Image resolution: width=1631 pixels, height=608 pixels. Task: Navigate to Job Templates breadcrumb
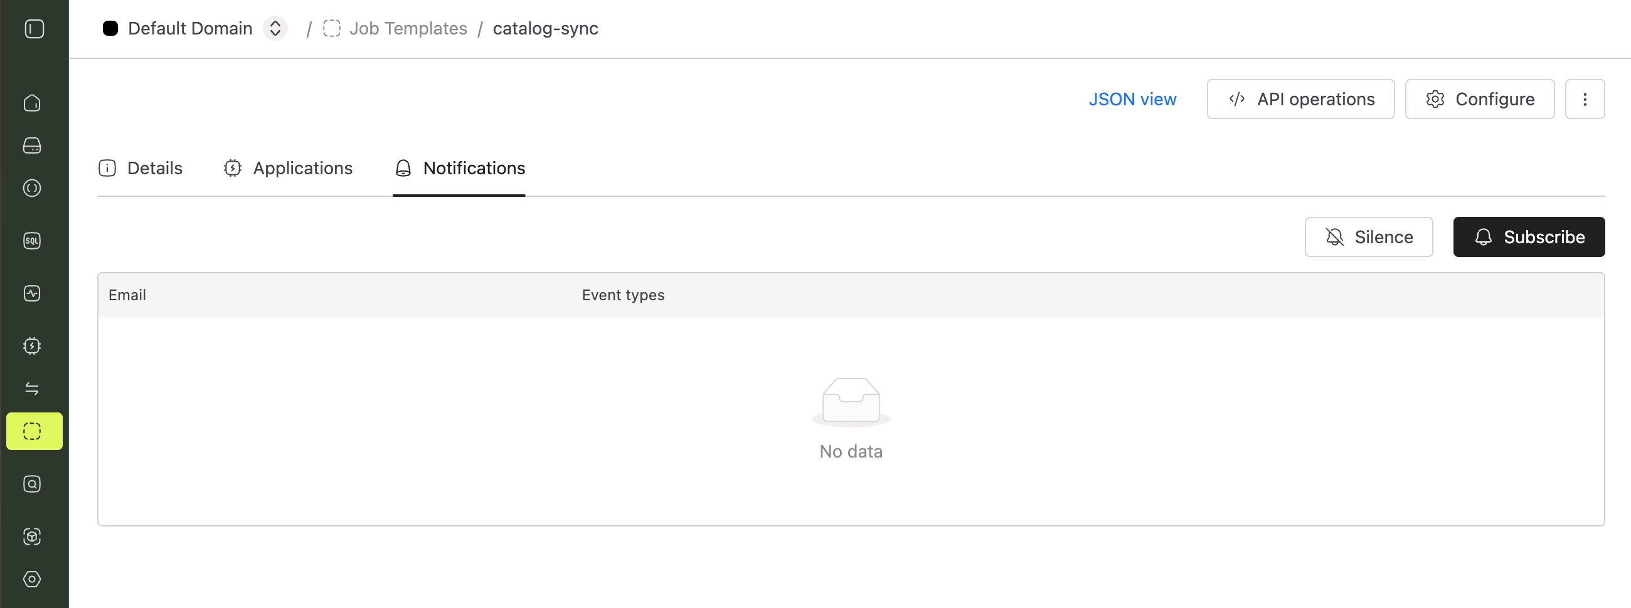(x=408, y=28)
